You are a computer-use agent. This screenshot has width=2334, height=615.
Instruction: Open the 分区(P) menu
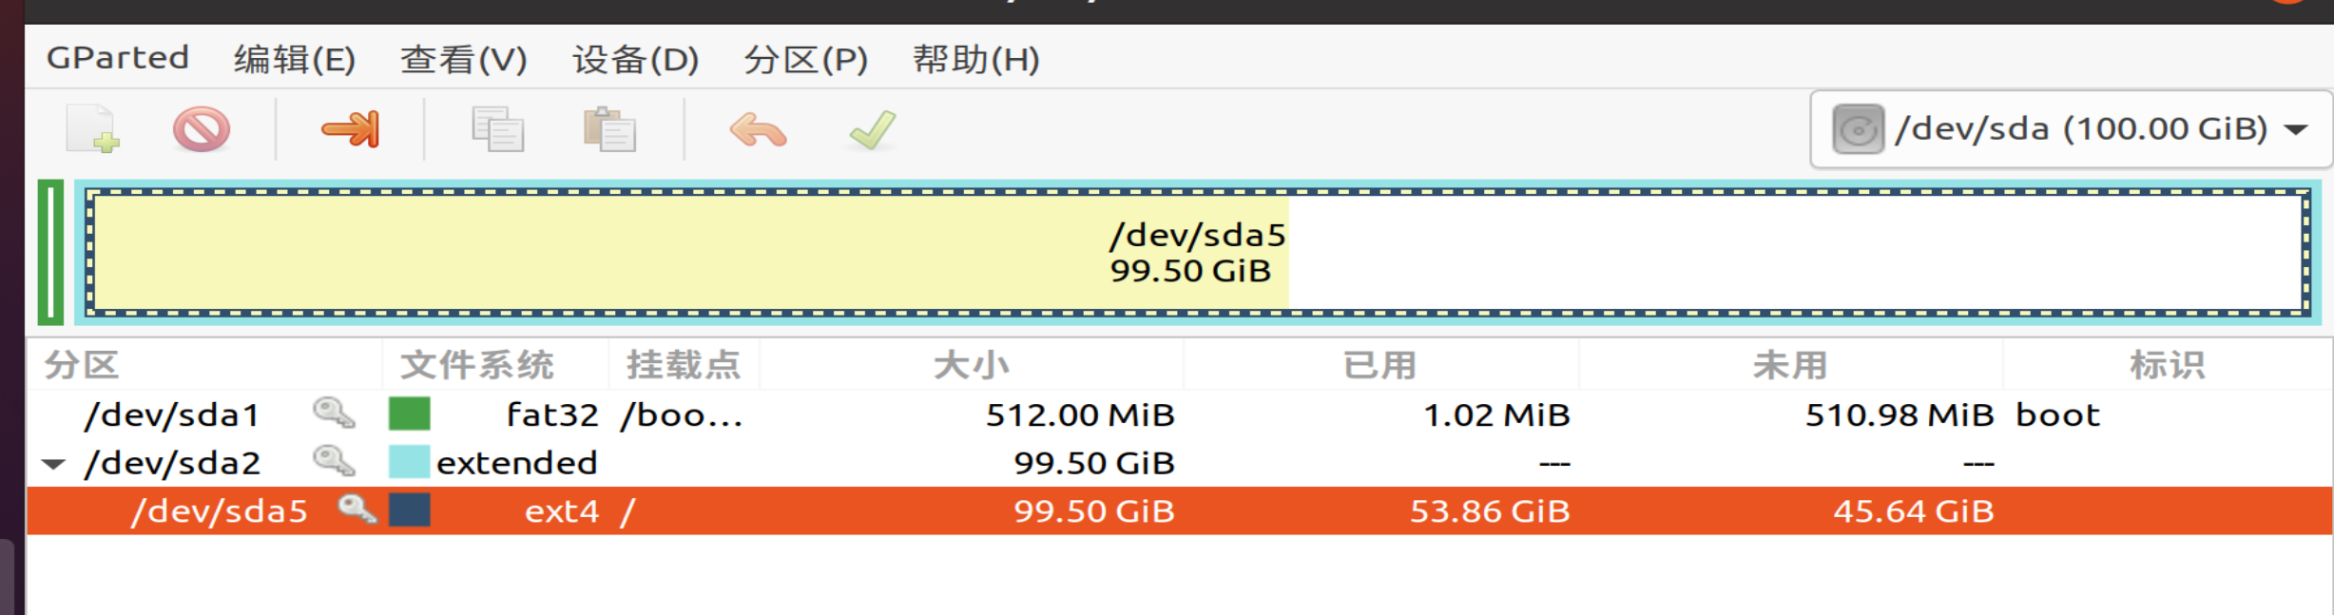click(x=805, y=59)
